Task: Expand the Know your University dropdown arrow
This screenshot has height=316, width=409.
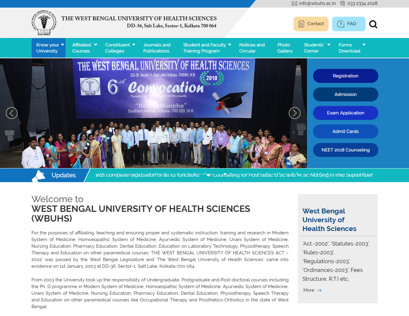Action: pos(63,45)
